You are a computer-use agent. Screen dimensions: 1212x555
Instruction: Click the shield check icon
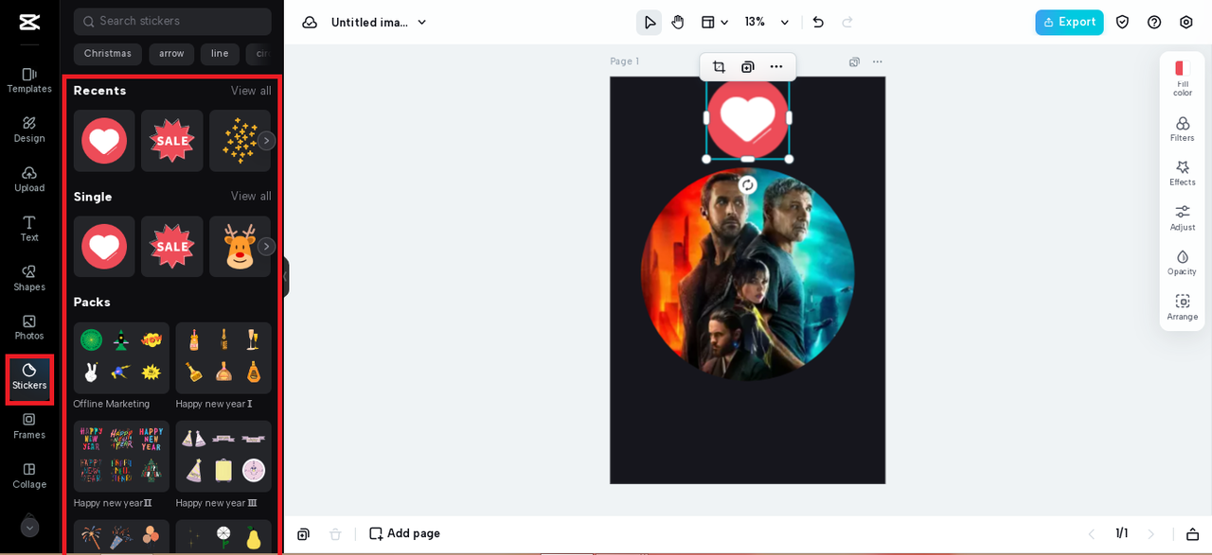pos(1122,22)
